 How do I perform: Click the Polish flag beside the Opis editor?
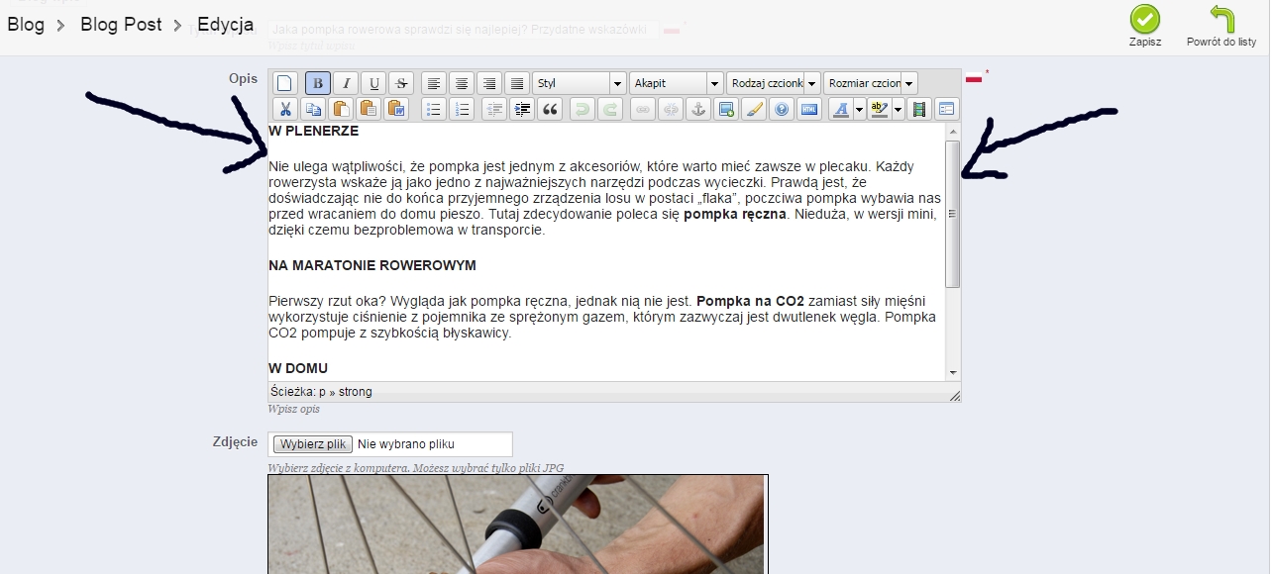click(974, 78)
